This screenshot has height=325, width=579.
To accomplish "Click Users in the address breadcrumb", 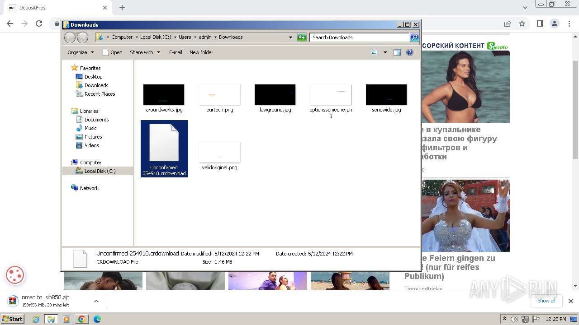I will click(185, 37).
